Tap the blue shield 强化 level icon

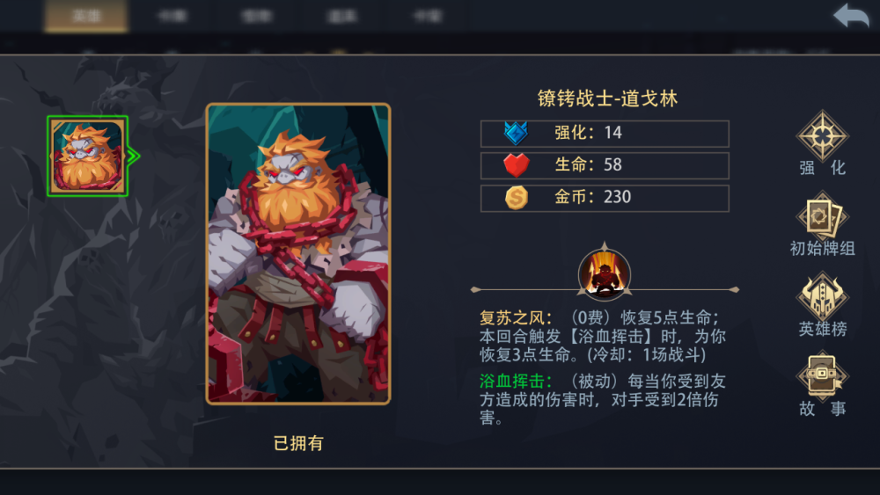pos(516,133)
